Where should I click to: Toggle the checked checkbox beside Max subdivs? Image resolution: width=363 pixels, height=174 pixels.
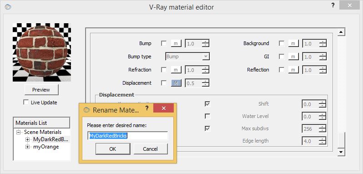(x=207, y=128)
